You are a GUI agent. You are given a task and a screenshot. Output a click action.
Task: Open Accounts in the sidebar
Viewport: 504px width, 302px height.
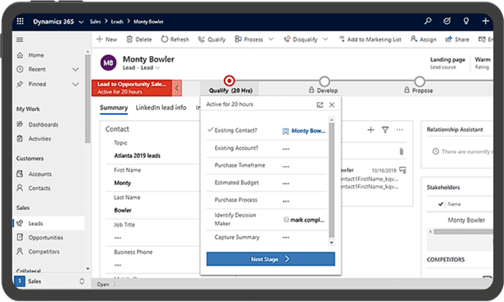(x=40, y=174)
